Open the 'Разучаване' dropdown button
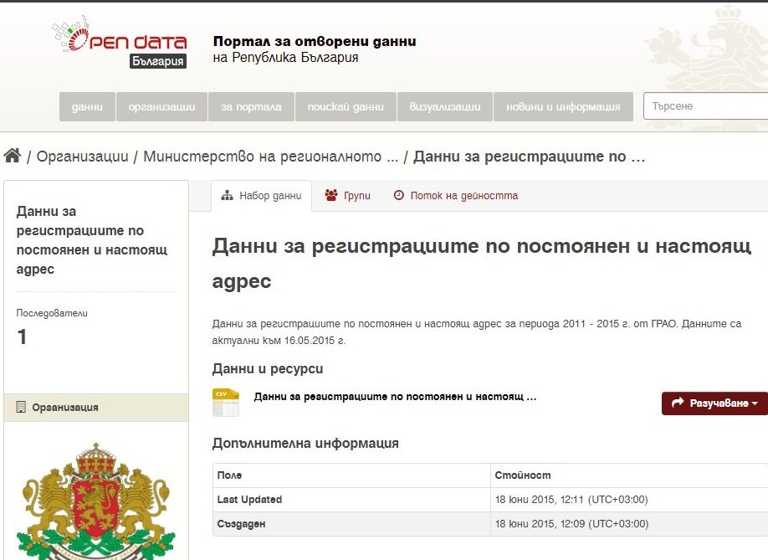Image resolution: width=768 pixels, height=560 pixels. pos(714,403)
